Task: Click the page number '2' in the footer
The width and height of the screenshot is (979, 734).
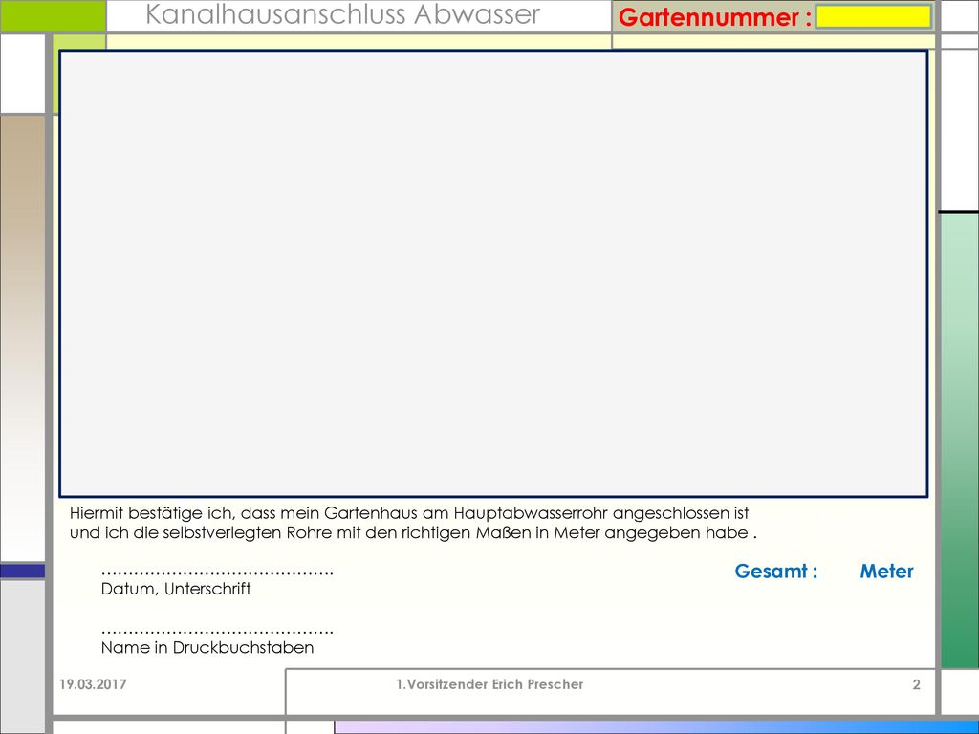Action: [x=917, y=684]
